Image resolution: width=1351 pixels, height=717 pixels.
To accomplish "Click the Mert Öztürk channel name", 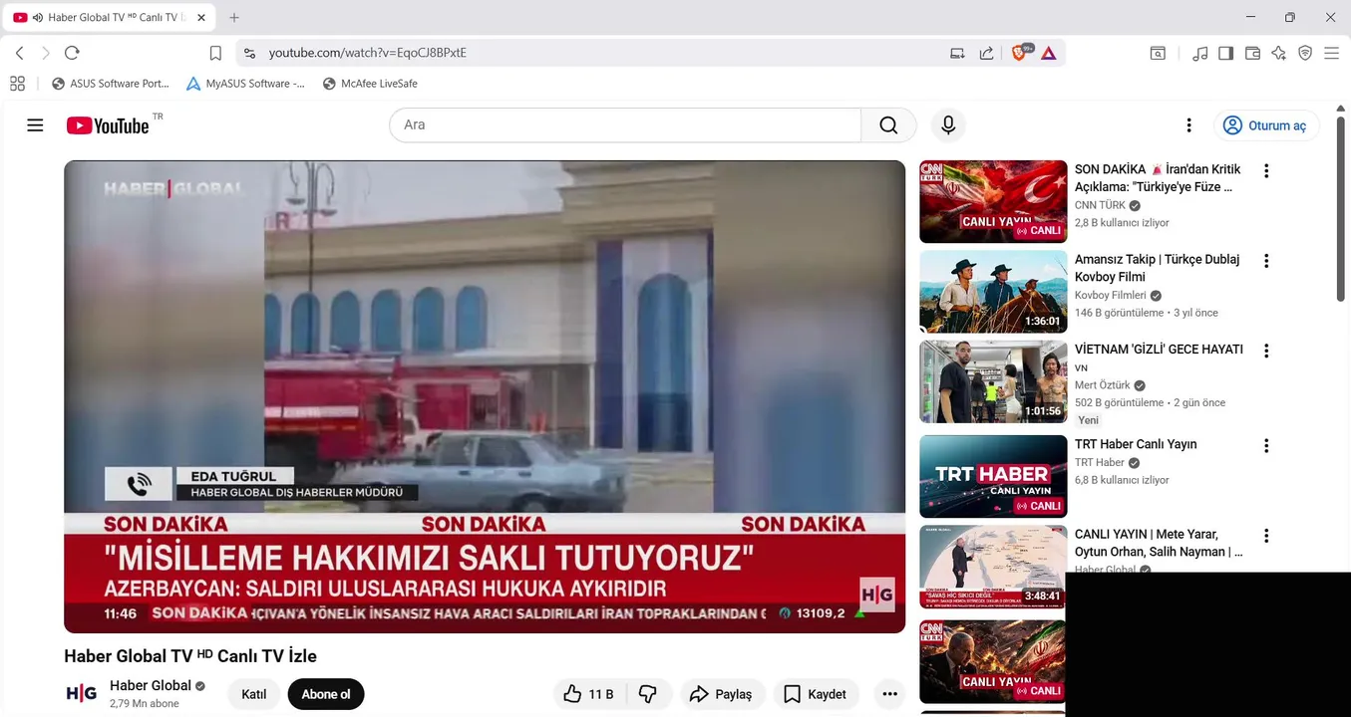I will coord(1103,385).
